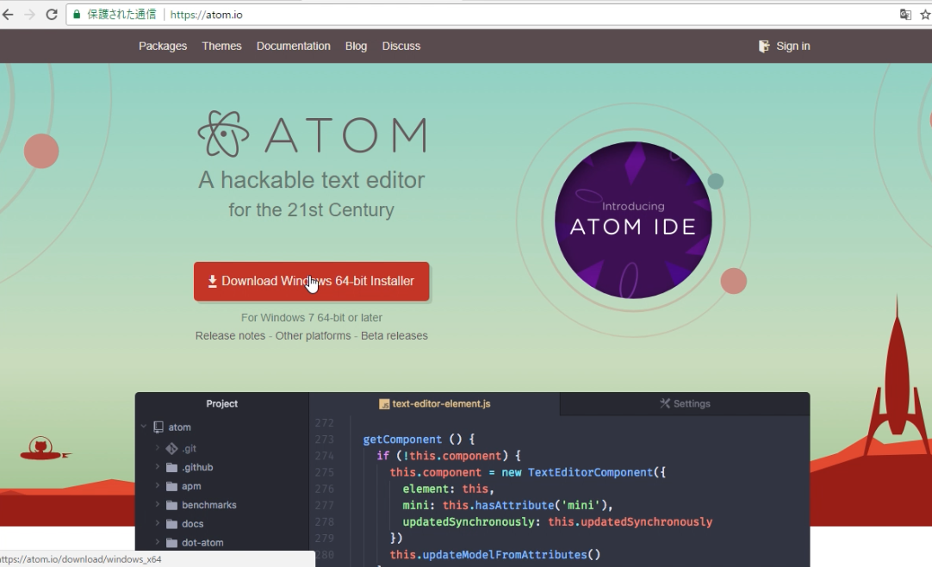Open the Themes page

tap(221, 47)
